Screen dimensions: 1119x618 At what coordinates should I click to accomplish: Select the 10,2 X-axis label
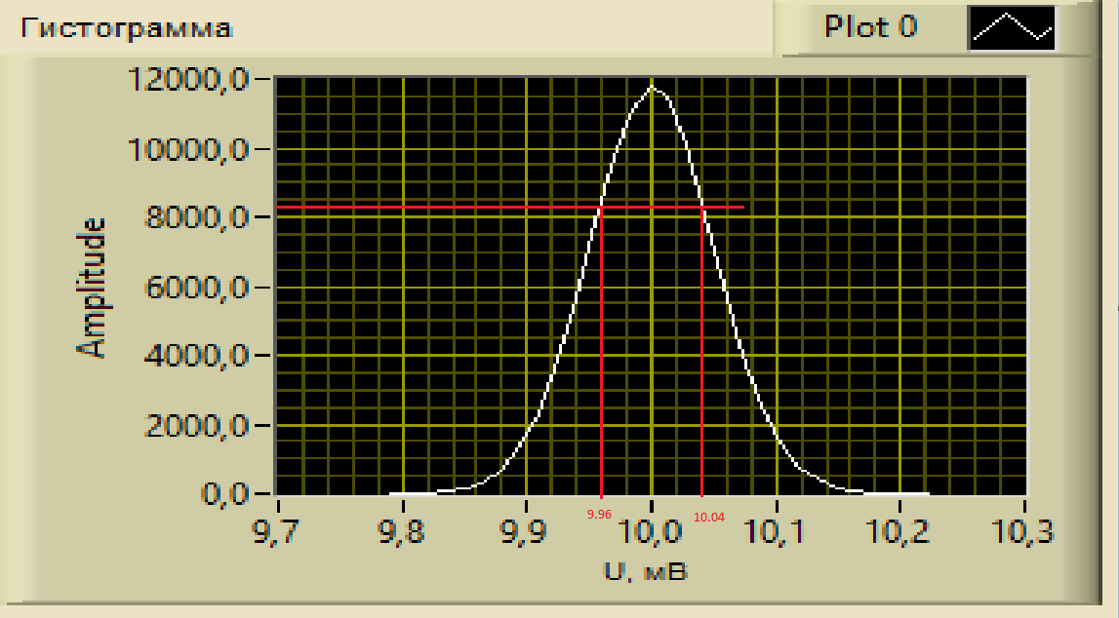tap(899, 531)
